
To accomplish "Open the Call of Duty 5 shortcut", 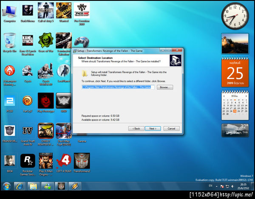I will pyautogui.click(x=46, y=13).
